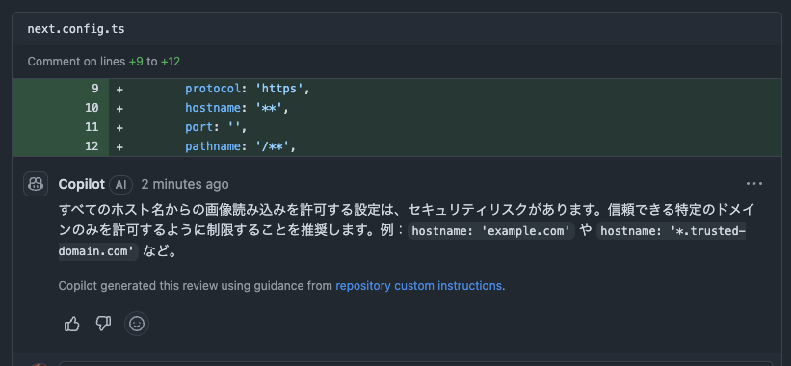The height and width of the screenshot is (366, 791).
Task: Click line number 10 in the diff
Action: 92,108
